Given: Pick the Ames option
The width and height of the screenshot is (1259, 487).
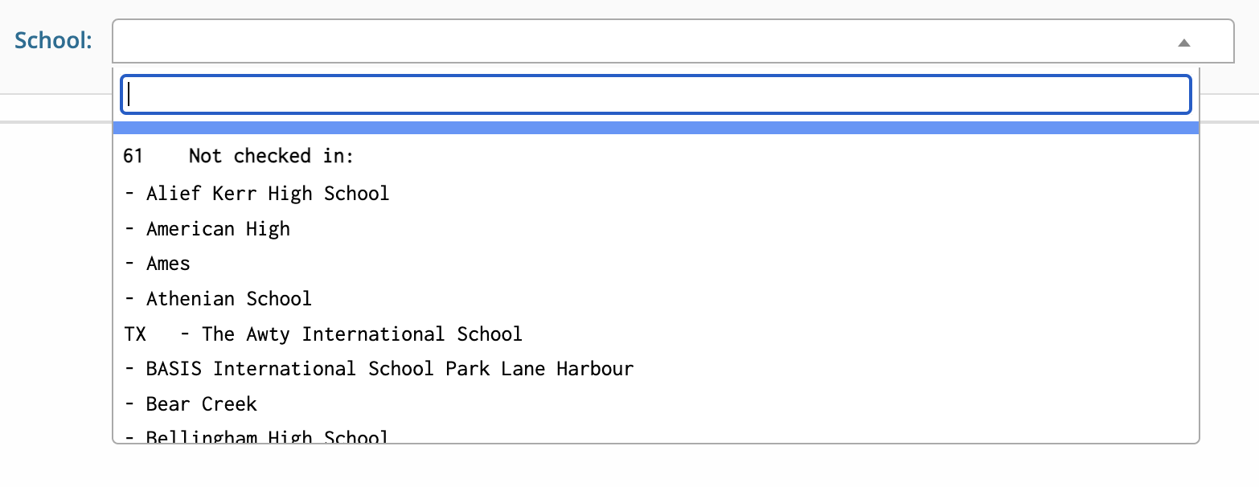Looking at the screenshot, I should click(168, 264).
